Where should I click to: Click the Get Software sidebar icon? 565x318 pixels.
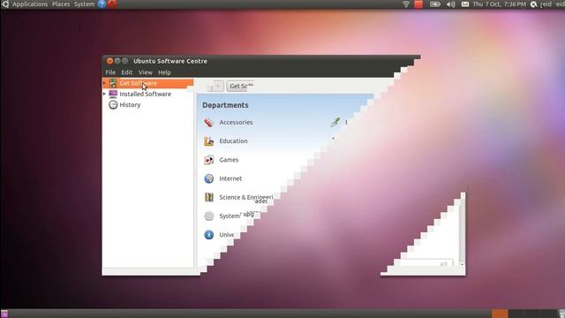click(x=113, y=83)
